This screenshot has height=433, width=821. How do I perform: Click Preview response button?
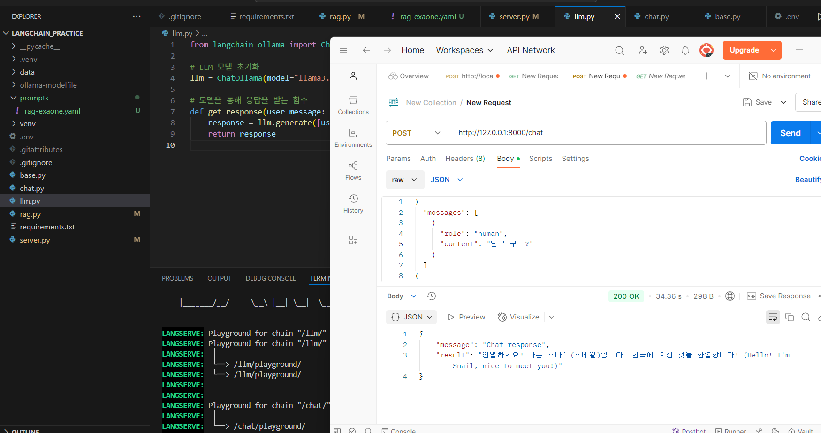point(466,317)
